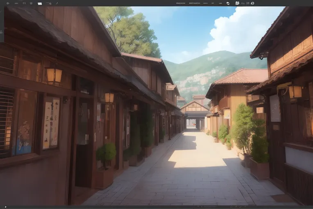
Task: Click the icon right of the white rectangle
Action: [x=50, y=3]
